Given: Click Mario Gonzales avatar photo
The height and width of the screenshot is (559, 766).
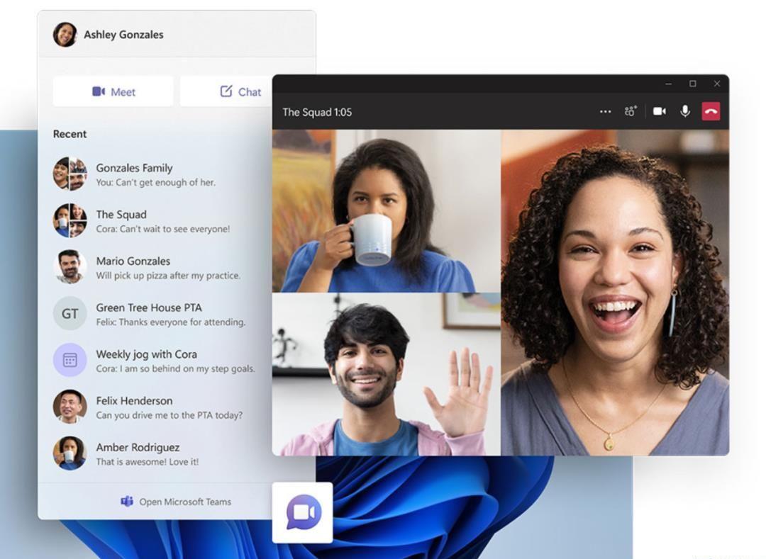Looking at the screenshot, I should tap(70, 267).
